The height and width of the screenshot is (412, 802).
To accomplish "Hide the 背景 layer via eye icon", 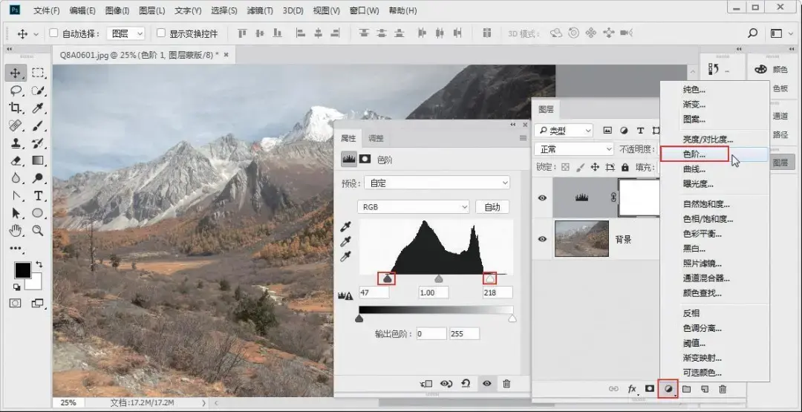I will click(x=542, y=239).
